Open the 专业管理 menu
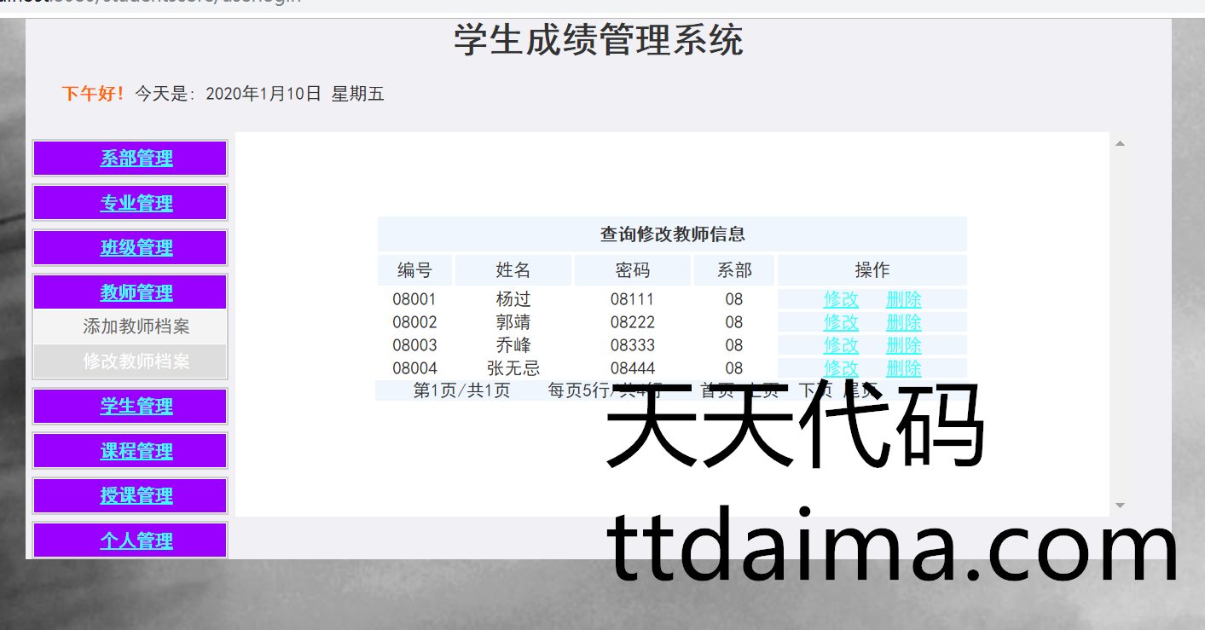Image resolution: width=1205 pixels, height=630 pixels. tap(136, 204)
